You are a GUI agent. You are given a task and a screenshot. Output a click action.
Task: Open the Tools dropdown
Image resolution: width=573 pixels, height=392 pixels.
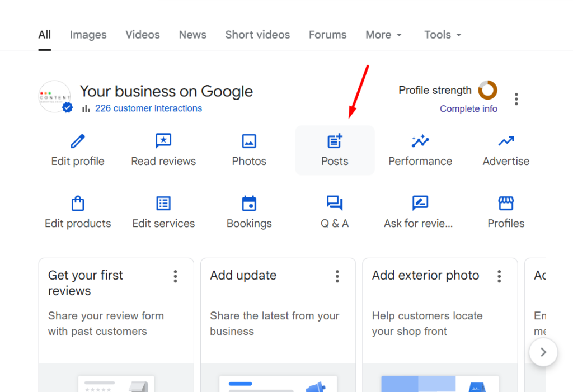click(442, 35)
